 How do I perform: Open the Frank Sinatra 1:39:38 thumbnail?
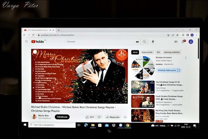tap(143, 101)
